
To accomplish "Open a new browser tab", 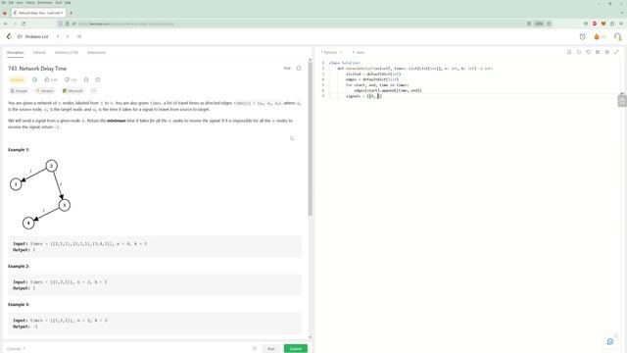I will coord(71,13).
